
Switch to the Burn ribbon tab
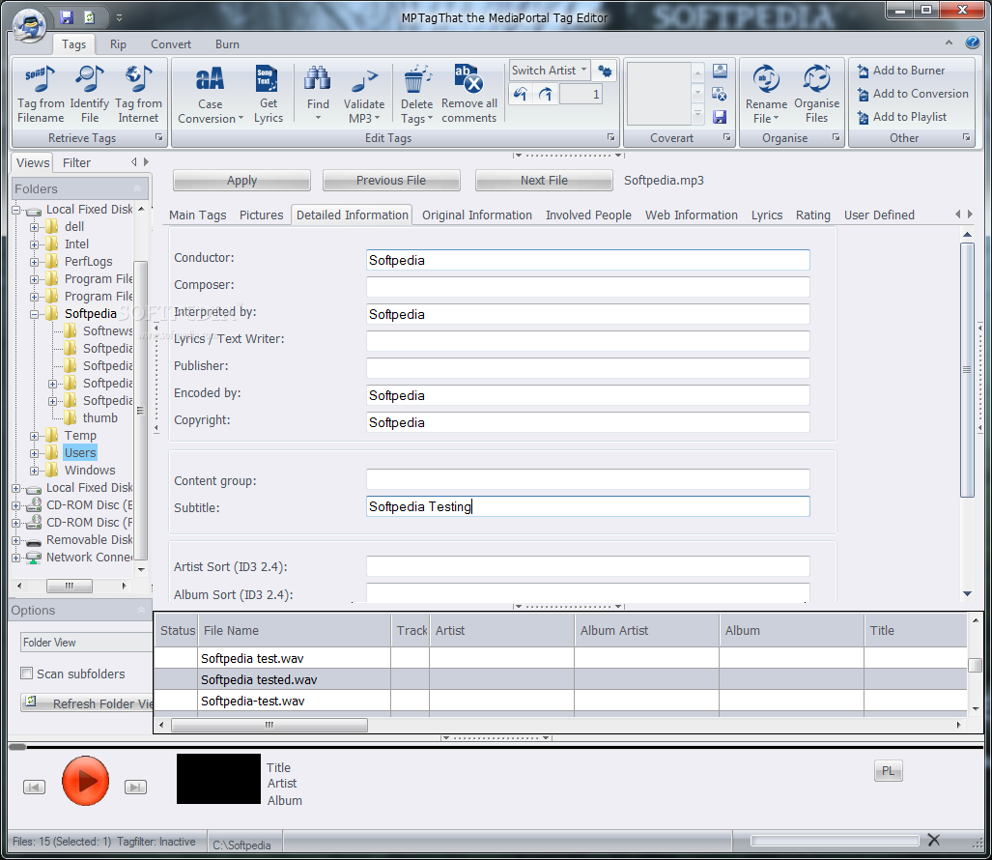[227, 44]
